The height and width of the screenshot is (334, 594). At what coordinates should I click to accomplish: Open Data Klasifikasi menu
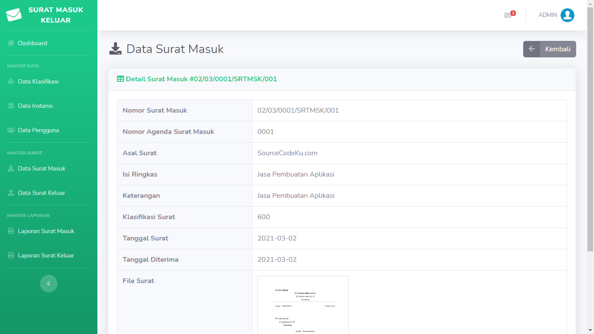[x=49, y=81]
